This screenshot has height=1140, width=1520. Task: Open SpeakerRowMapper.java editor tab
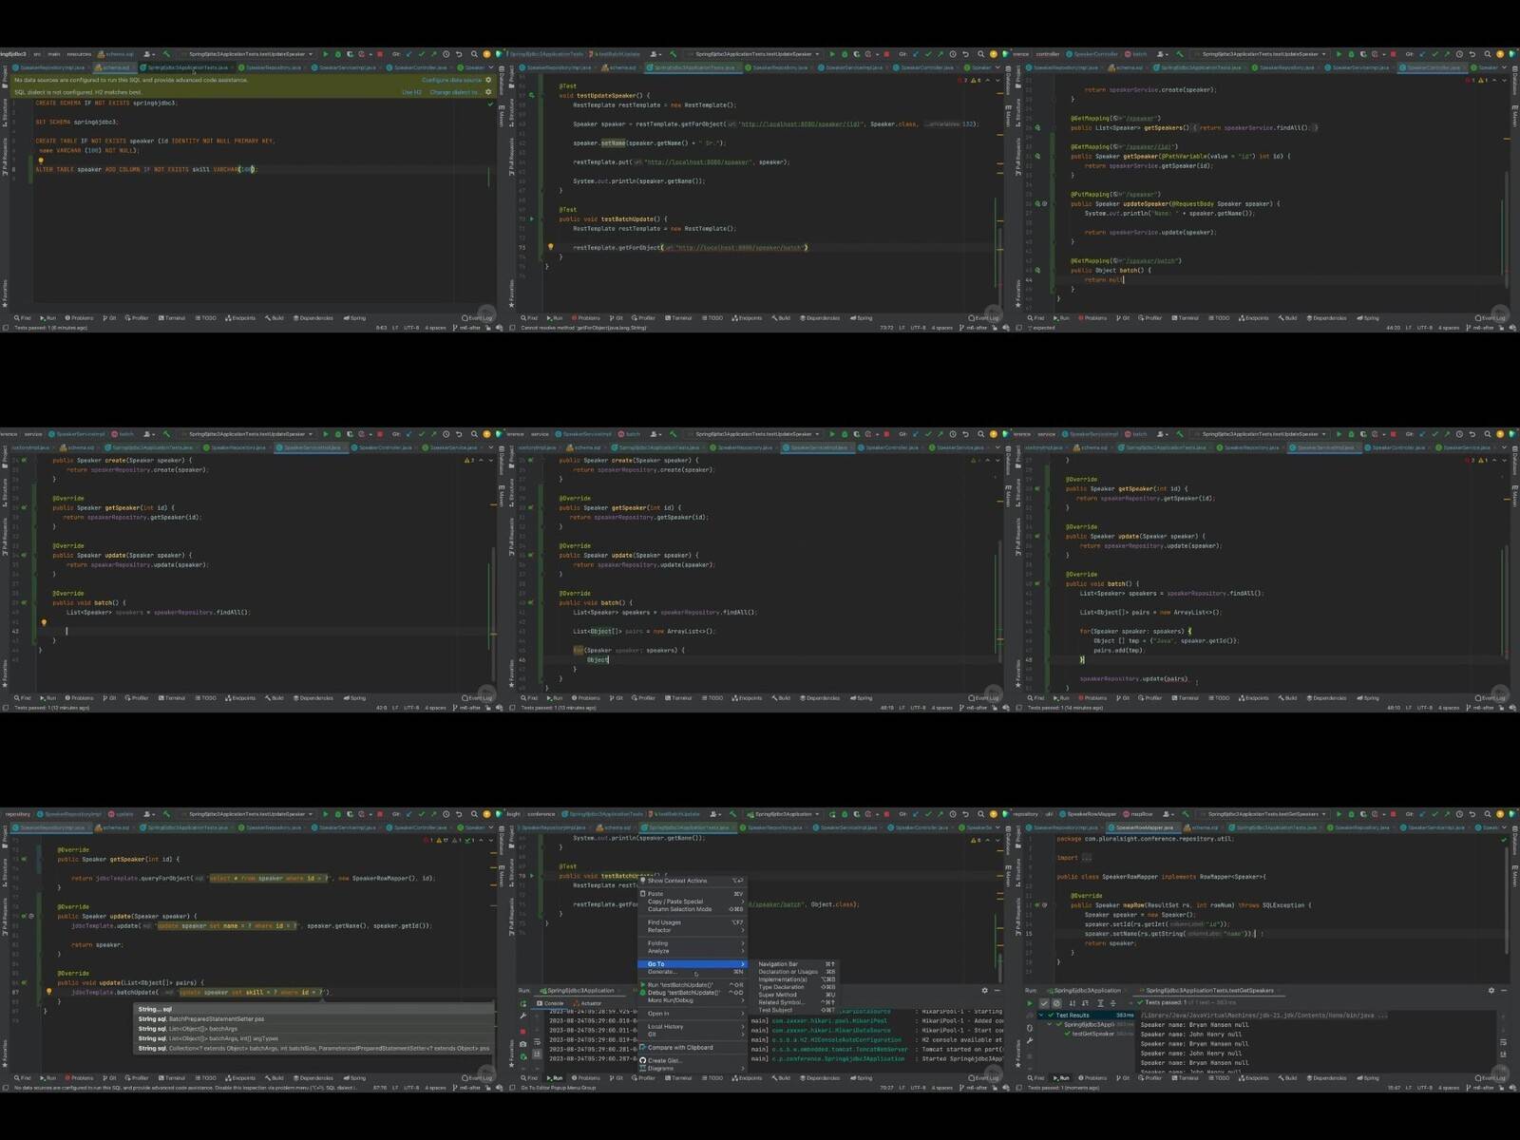[x=1146, y=827]
